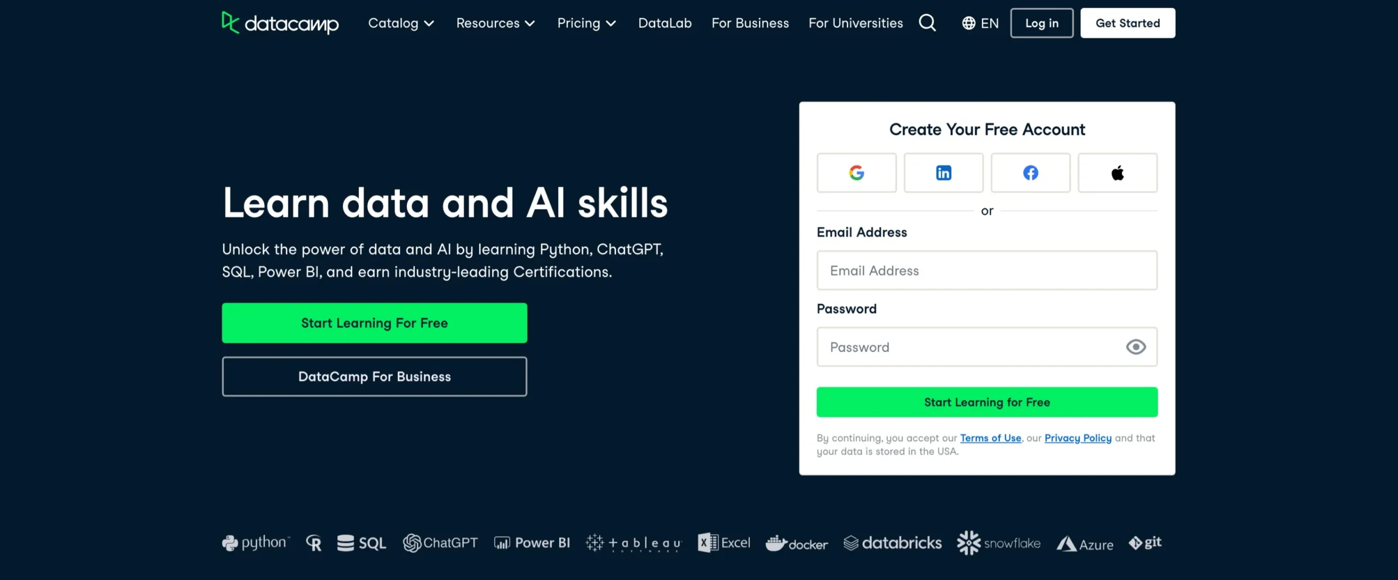Viewport: 1398px width, 580px height.
Task: Open the Privacy Policy link
Action: (1077, 438)
